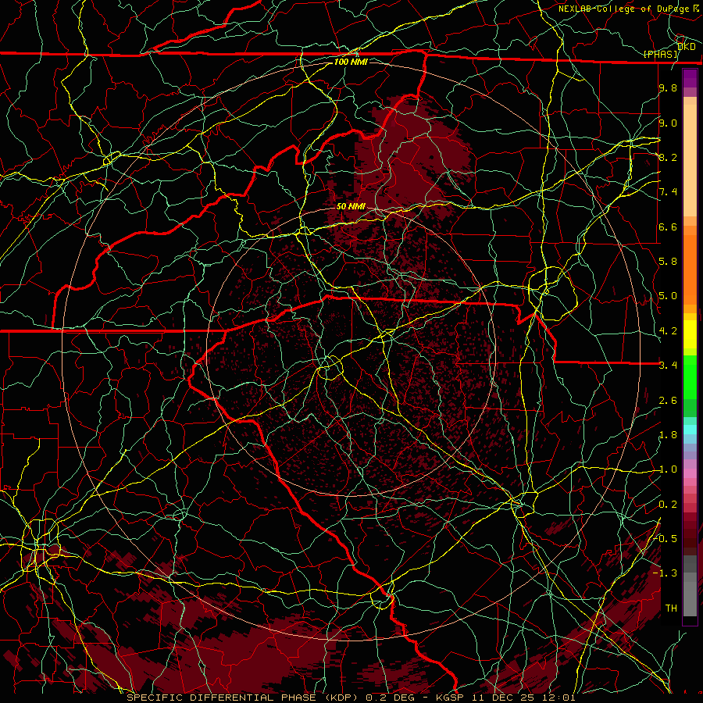
Task: Click the SPECIFIC DIFFERENTIAL PHASE (KDP) caption
Action: (244, 698)
